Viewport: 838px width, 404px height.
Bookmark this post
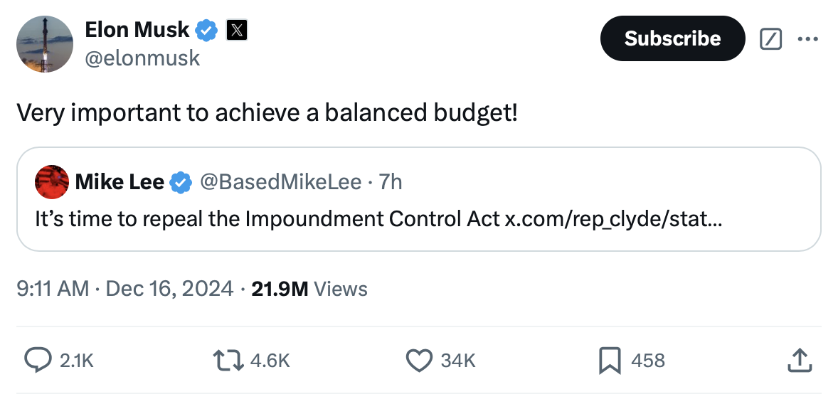point(609,360)
